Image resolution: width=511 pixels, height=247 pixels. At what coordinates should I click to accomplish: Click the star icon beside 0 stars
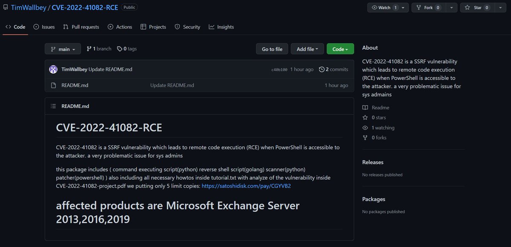tap(365, 118)
